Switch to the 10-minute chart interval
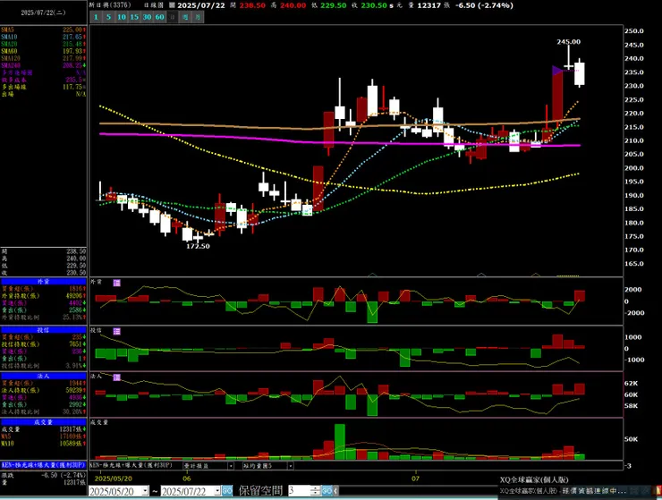662x500 pixels. tap(122, 17)
